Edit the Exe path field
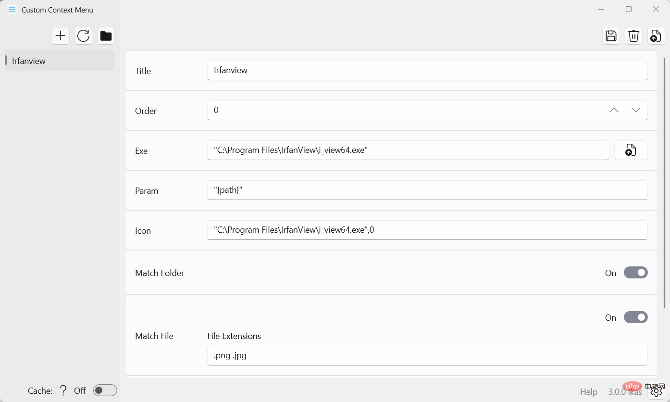The height and width of the screenshot is (402, 670). (408, 150)
